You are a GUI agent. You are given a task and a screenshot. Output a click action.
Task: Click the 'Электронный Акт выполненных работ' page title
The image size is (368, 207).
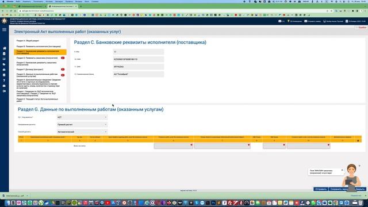[67, 32]
